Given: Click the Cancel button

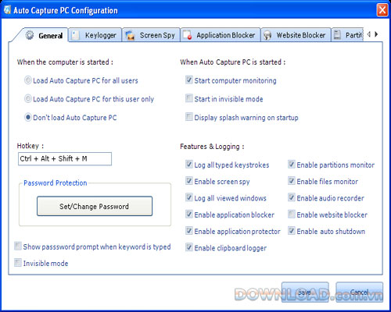Looking at the screenshot, I should point(360,292).
